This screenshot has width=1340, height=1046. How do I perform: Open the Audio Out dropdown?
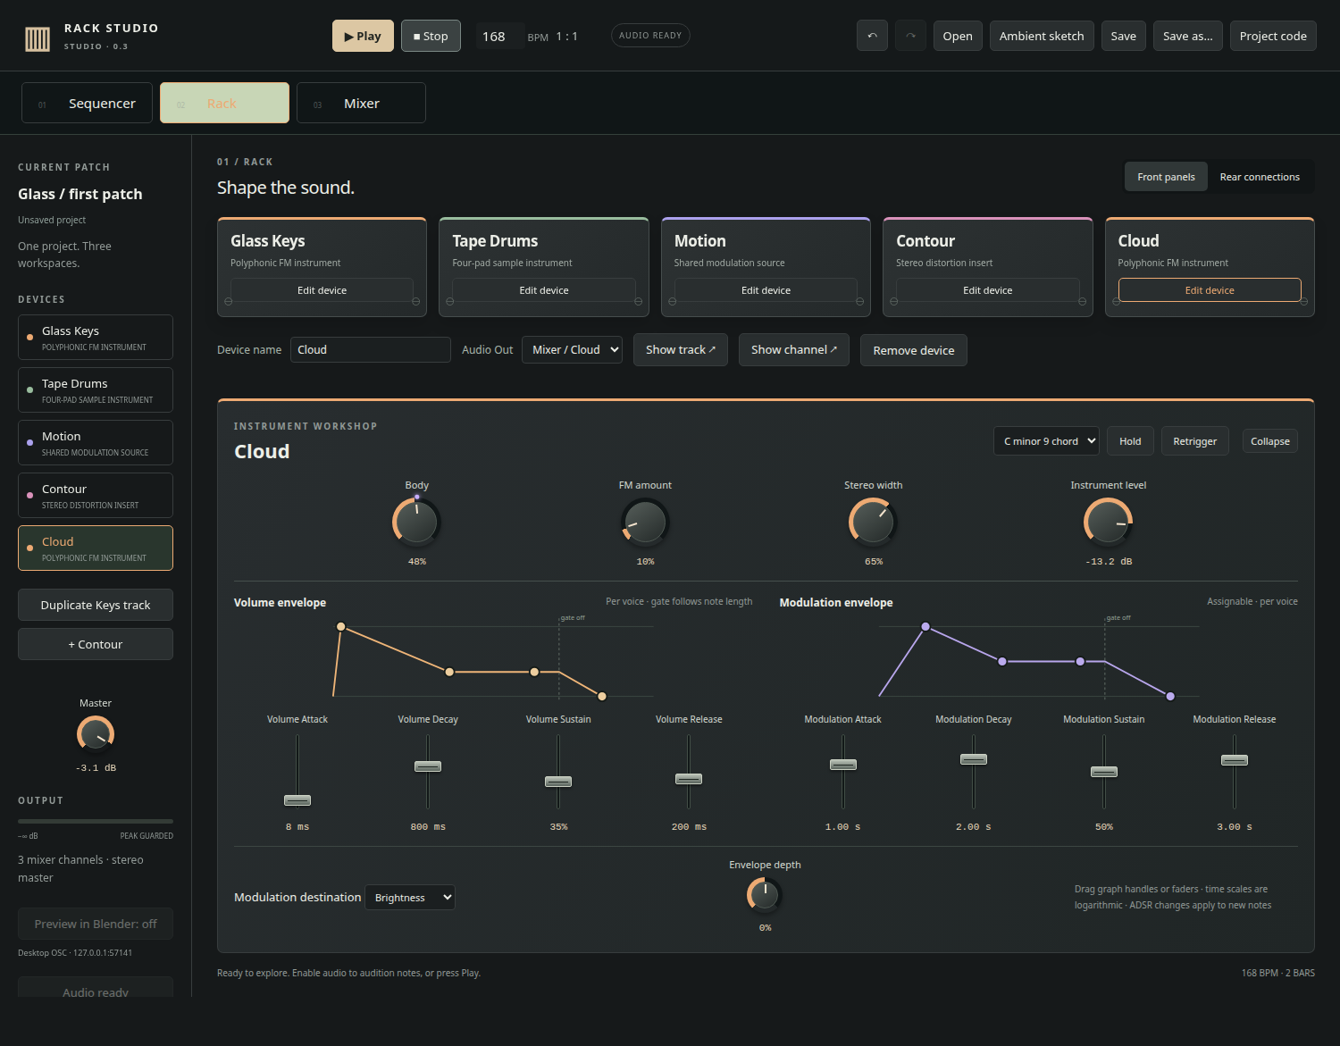(572, 350)
